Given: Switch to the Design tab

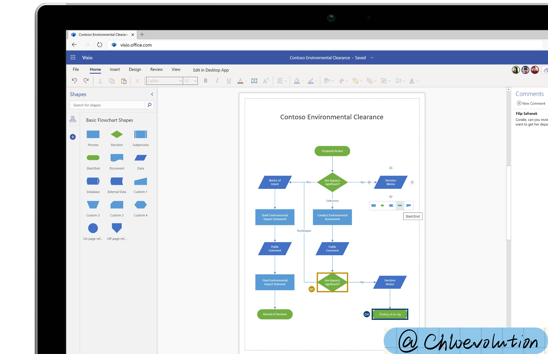Looking at the screenshot, I should (135, 69).
